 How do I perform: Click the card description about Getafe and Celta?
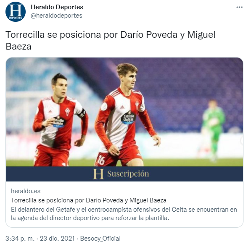124,214
